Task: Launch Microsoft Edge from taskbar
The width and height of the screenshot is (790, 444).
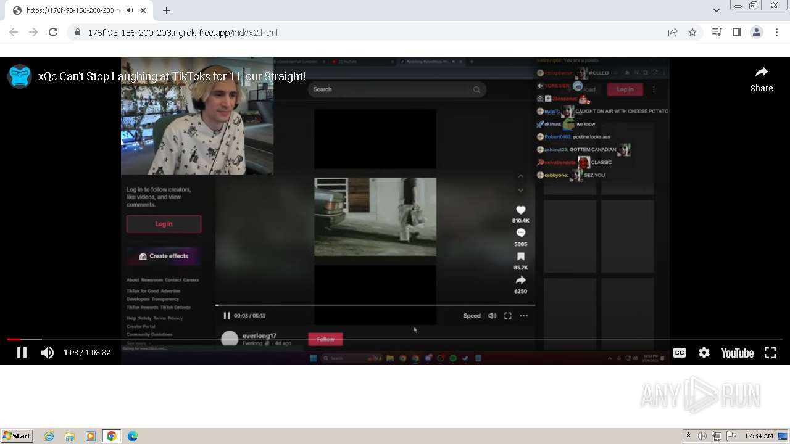Action: tap(133, 436)
